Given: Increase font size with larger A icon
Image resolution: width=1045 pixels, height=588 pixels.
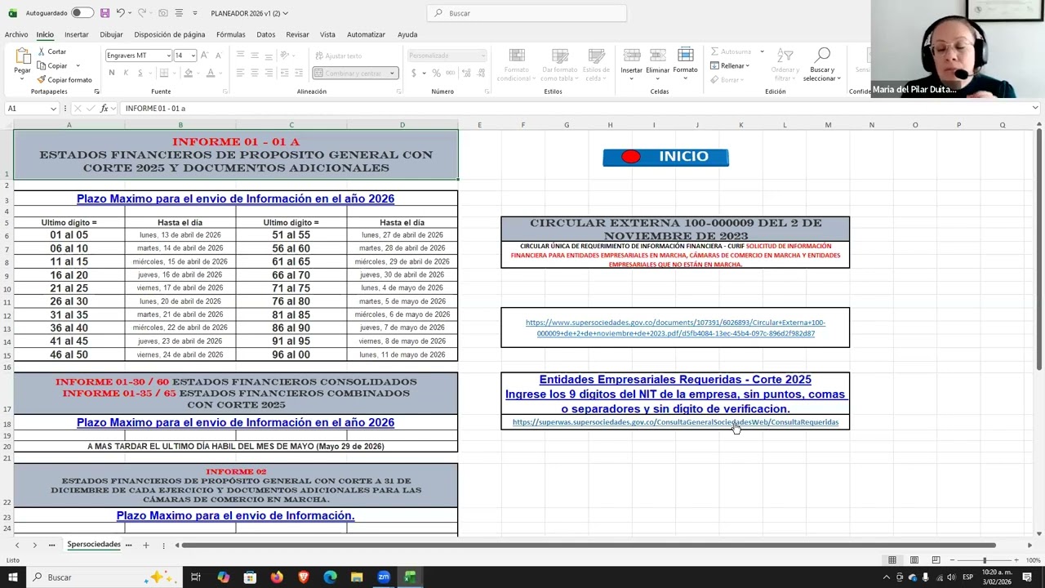Looking at the screenshot, I should click(205, 56).
